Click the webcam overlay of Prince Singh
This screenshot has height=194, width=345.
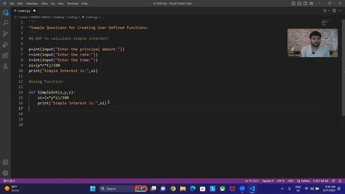pos(313,43)
